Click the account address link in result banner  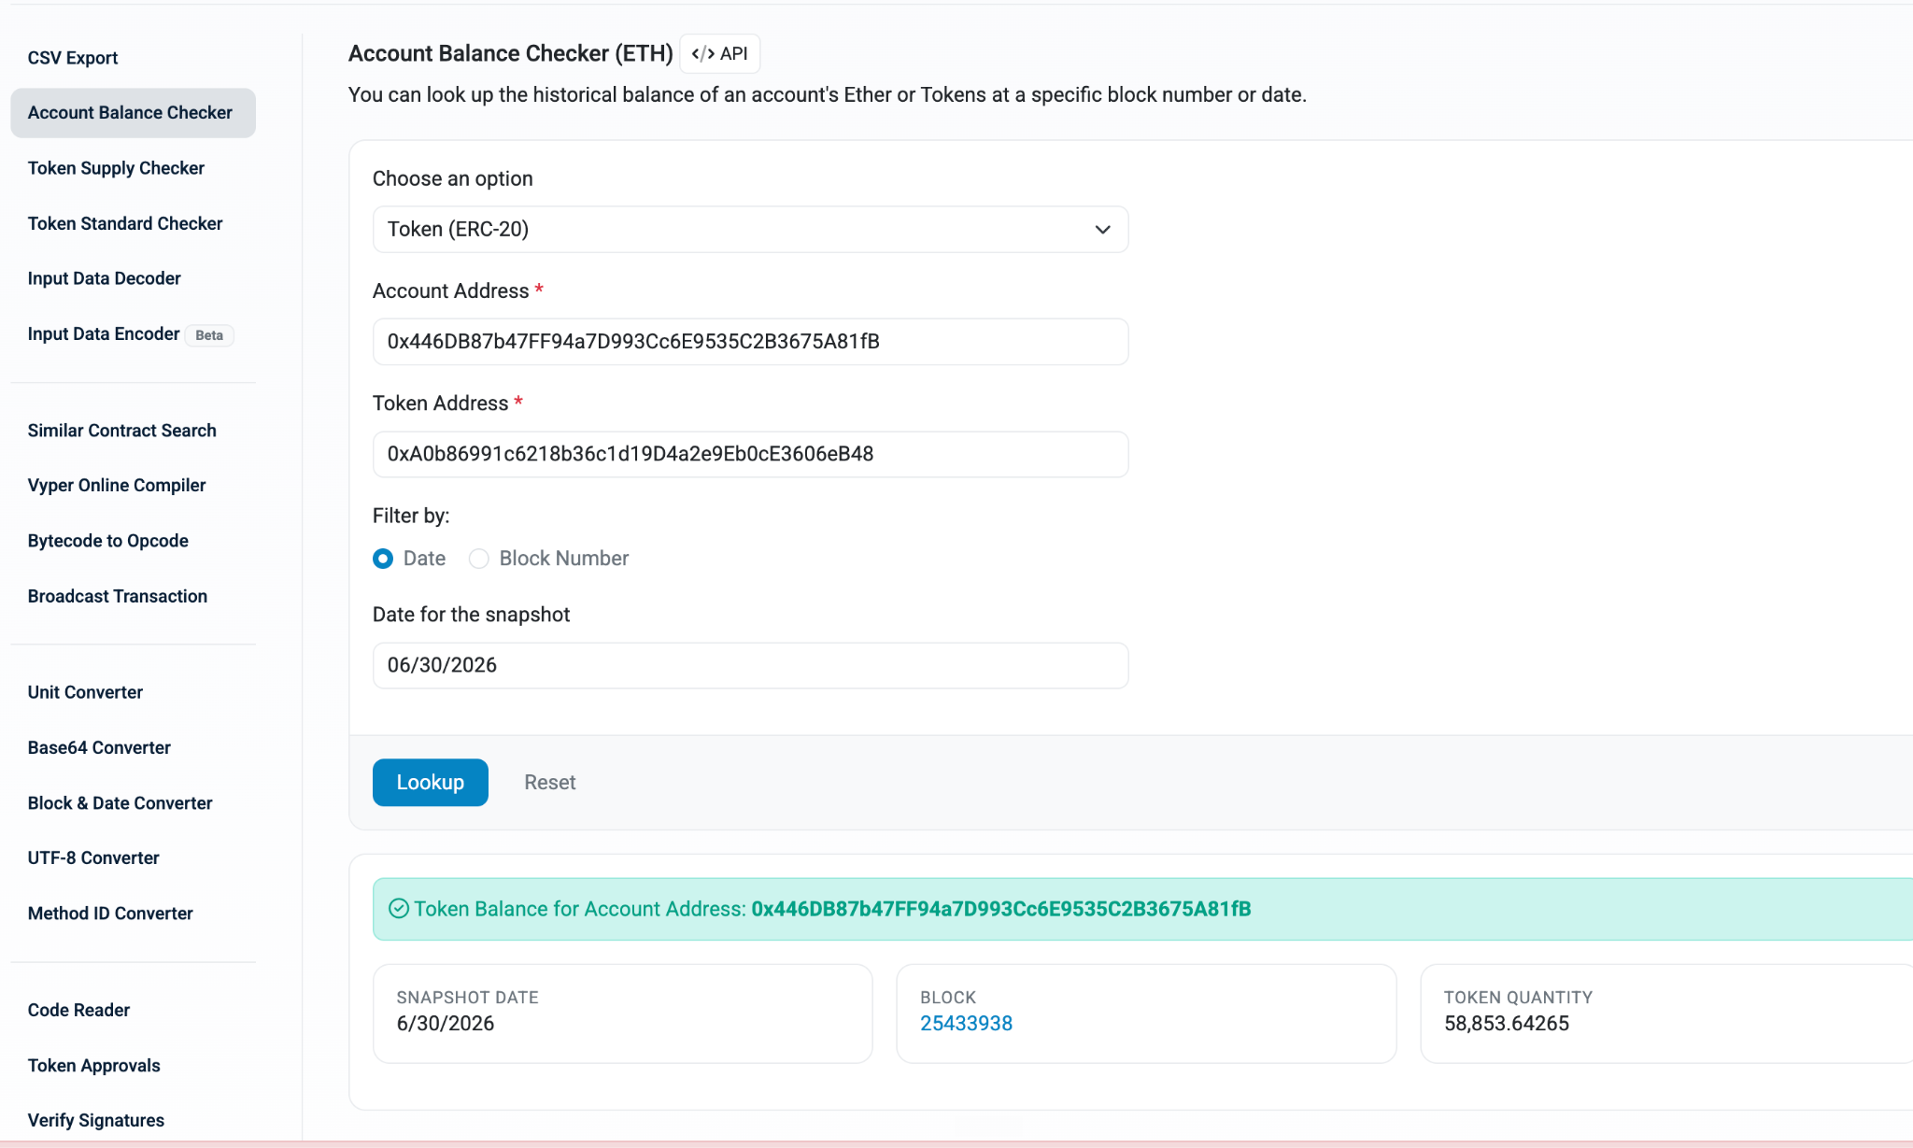pyautogui.click(x=1000, y=909)
